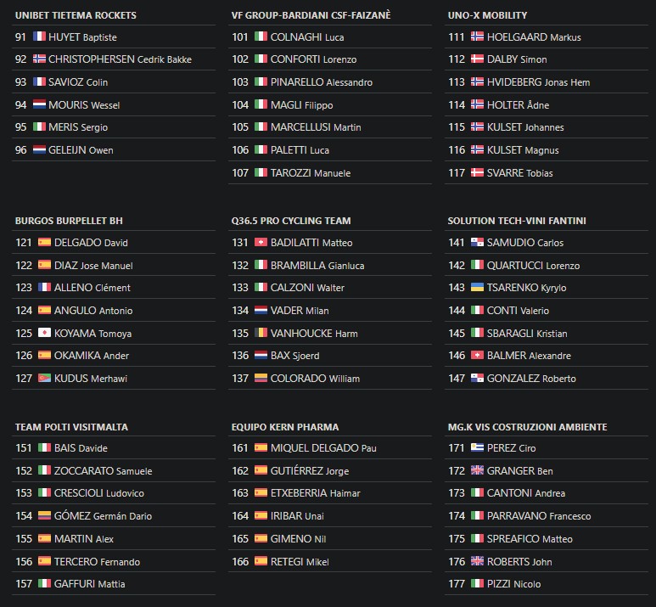
Task: Click the Eritrean flag beside KUDUS Merhawi
Action: (x=44, y=378)
